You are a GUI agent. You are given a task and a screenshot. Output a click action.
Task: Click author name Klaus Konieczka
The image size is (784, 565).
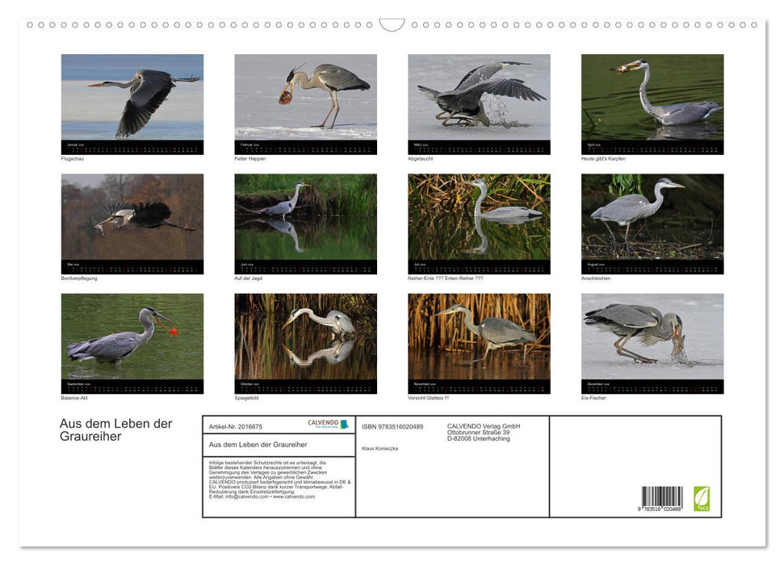tap(379, 448)
